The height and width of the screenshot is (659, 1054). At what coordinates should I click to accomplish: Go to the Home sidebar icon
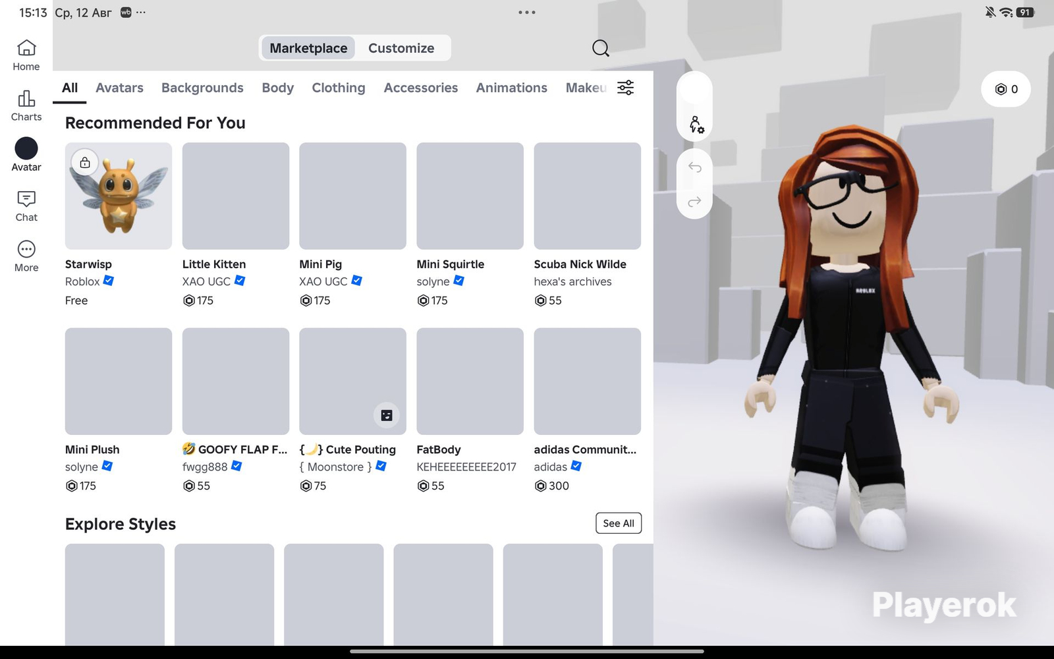pyautogui.click(x=26, y=55)
